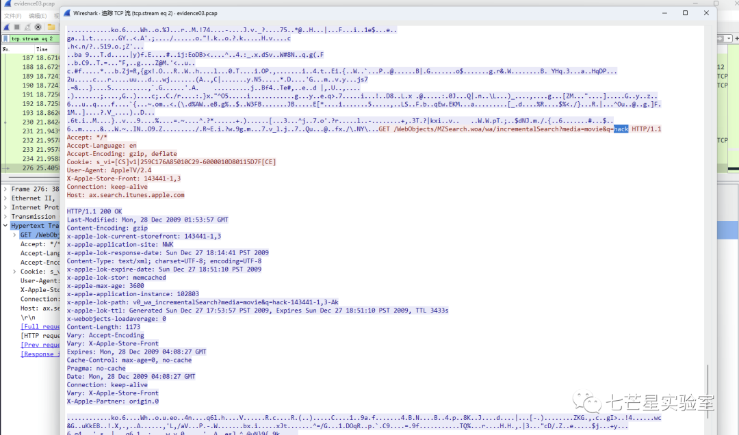
Task: Expand the GET /WebObjects request line node
Action: coord(14,235)
